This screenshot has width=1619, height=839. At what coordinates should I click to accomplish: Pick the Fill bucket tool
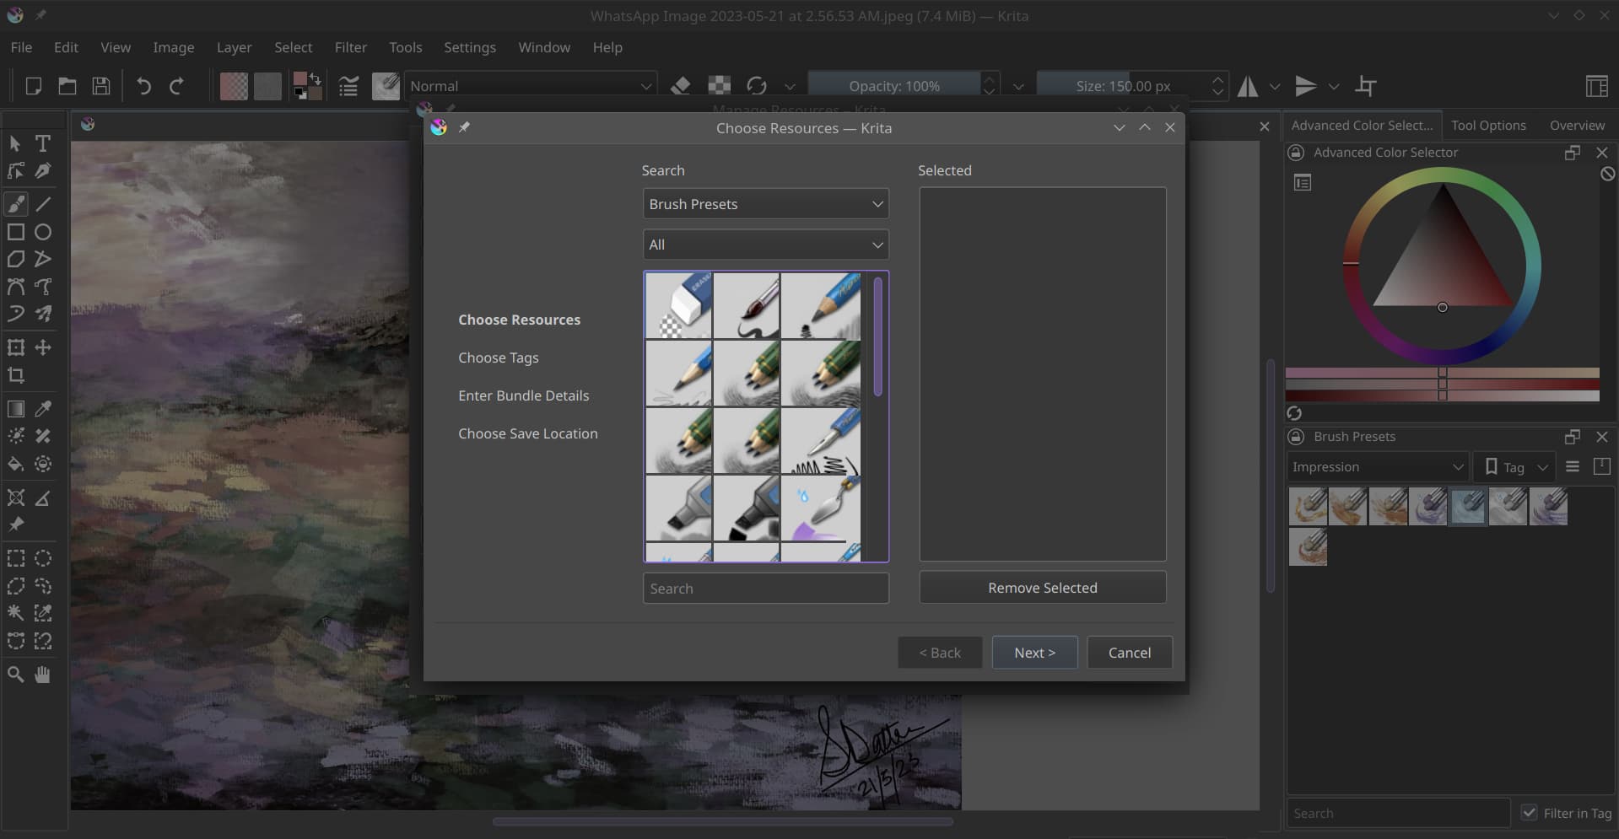16,464
